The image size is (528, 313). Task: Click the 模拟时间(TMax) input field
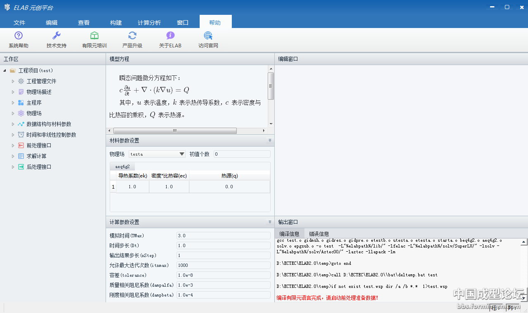(223, 236)
